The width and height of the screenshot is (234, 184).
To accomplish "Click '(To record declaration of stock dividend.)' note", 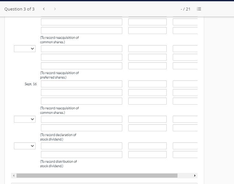I will [58, 137].
